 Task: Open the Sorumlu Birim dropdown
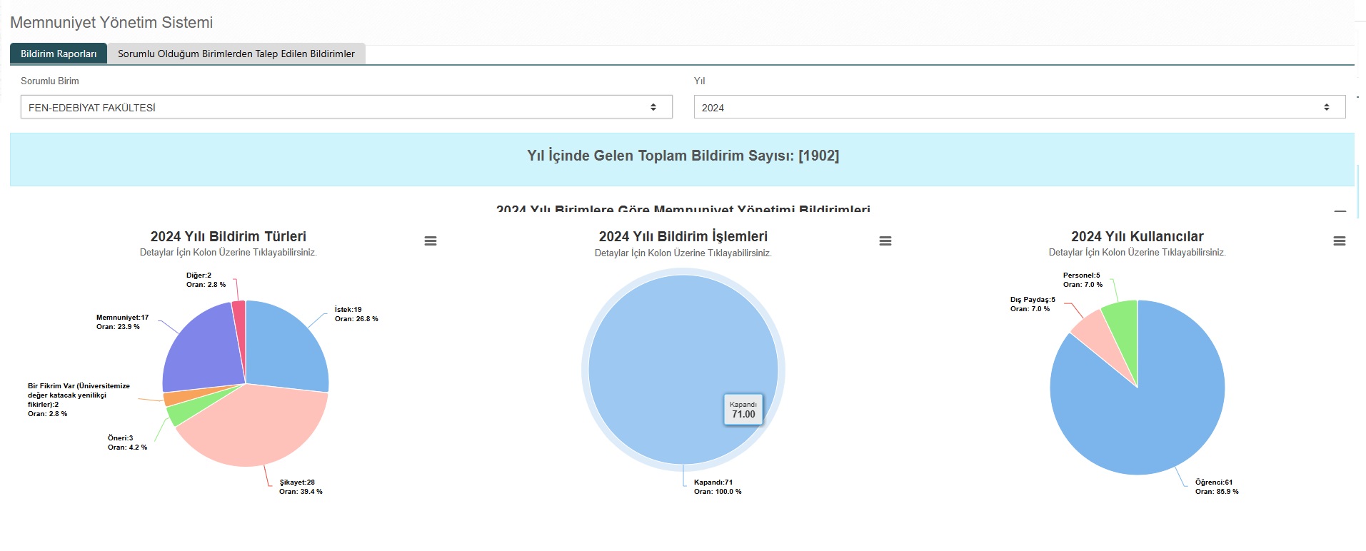pyautogui.click(x=346, y=107)
